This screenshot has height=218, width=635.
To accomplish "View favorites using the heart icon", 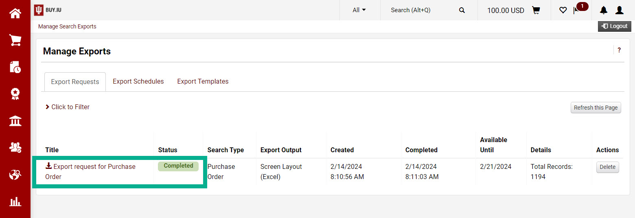I will [x=563, y=10].
